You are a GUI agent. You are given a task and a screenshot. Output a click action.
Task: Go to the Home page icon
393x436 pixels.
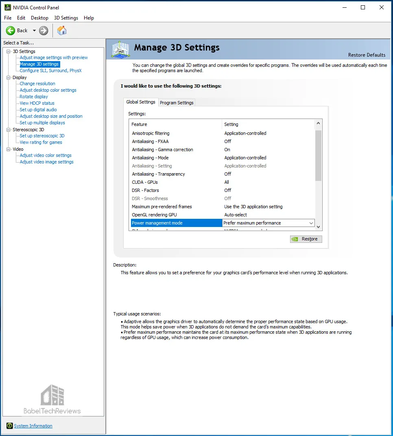(x=62, y=30)
